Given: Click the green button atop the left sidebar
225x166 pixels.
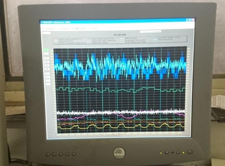Looking at the screenshot, I should (46, 50).
